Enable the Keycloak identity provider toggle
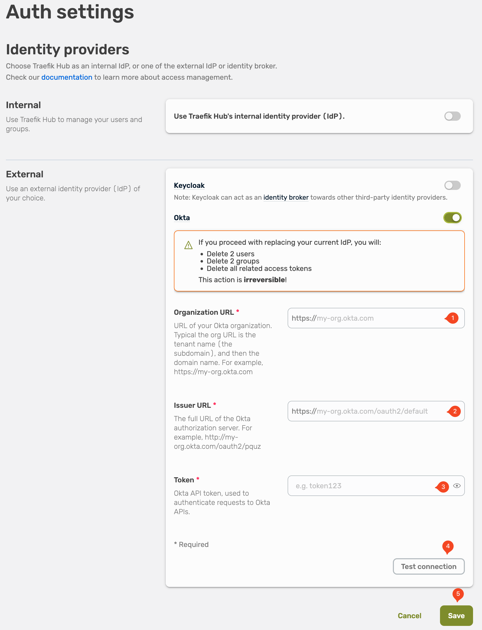Screen dimensions: 482x630 [452, 185]
